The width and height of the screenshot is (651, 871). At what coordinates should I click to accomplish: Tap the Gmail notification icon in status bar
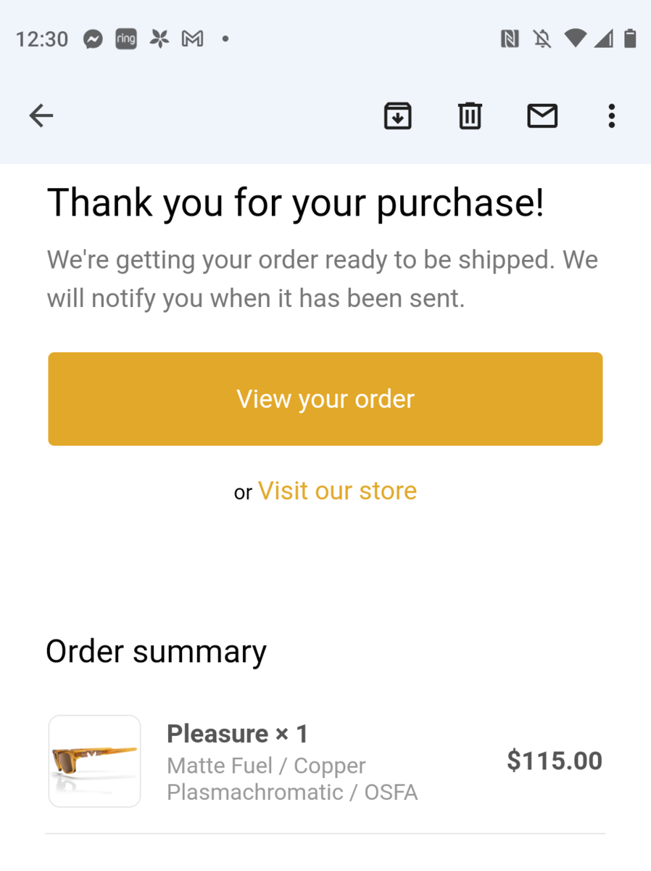(192, 39)
